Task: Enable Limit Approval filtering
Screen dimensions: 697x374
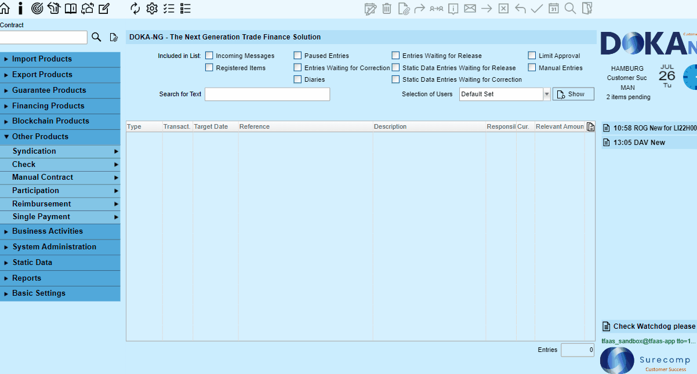Action: point(532,55)
